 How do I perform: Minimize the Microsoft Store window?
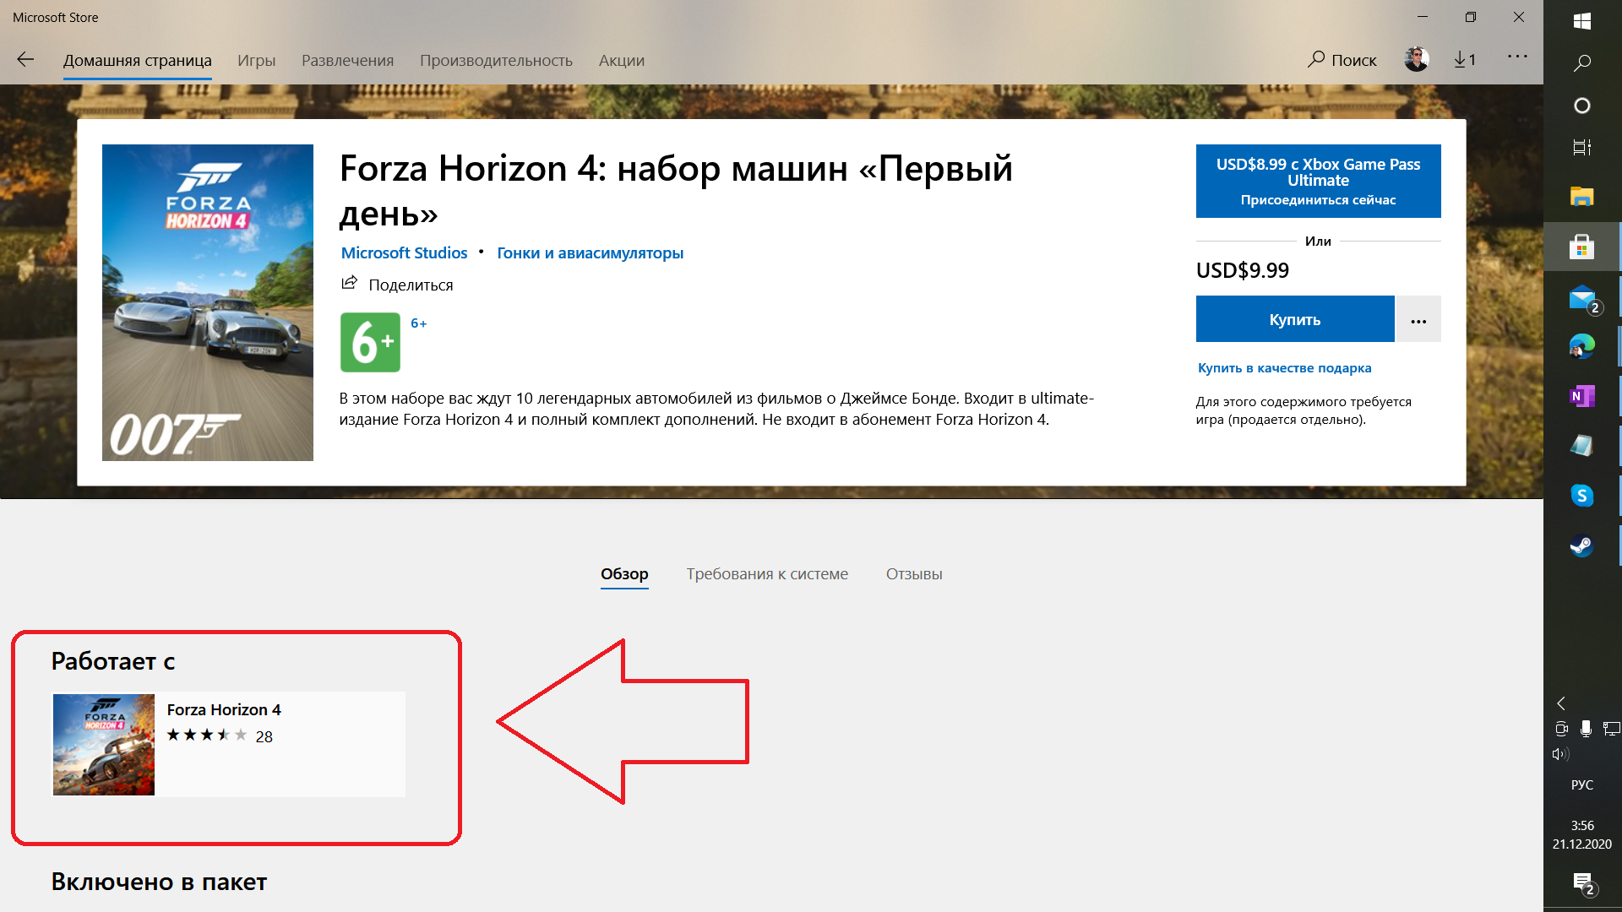coord(1423,17)
